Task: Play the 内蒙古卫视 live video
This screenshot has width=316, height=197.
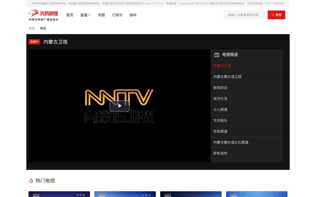Action: 120,106
